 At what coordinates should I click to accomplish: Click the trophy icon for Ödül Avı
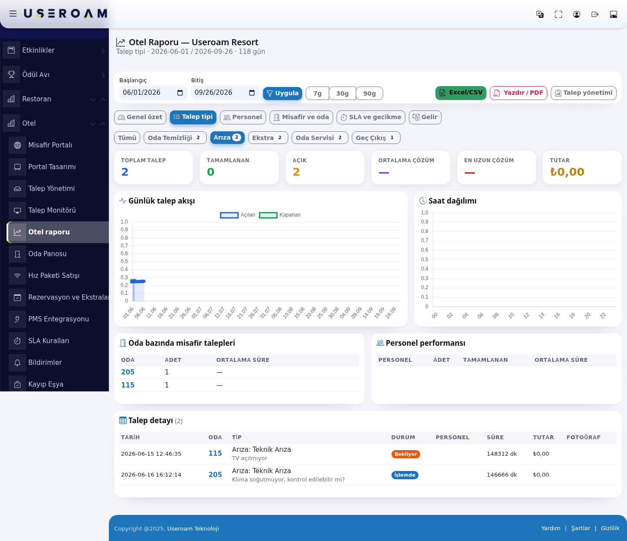tap(11, 74)
